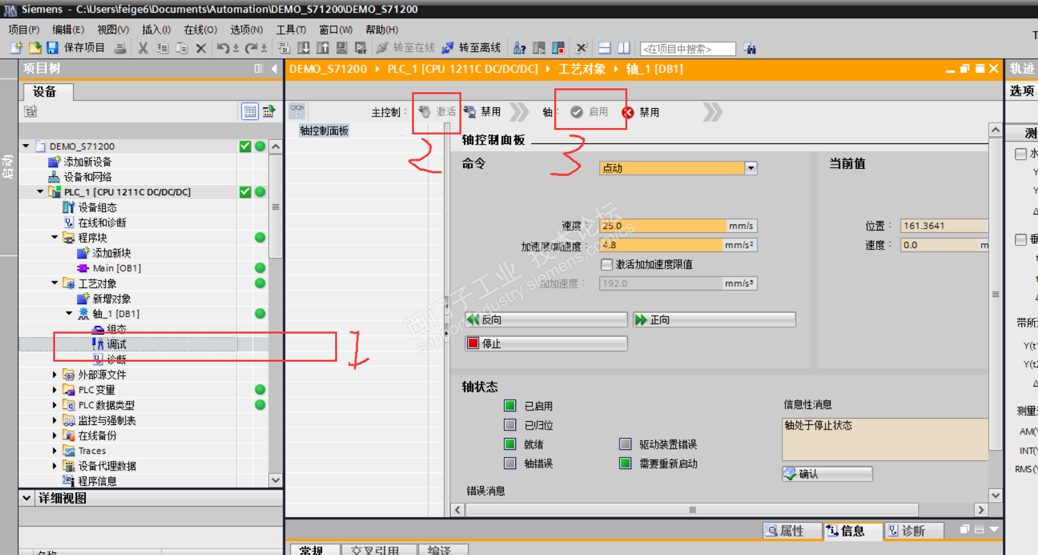Open the 帮助(H) menu
1038x555 pixels.
point(382,29)
